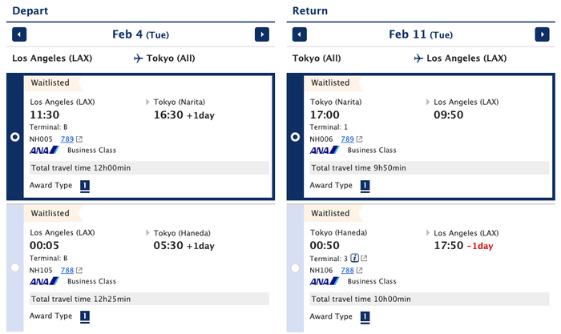Image resolution: width=561 pixels, height=334 pixels.
Task: Open Award Type 1 badge for NH005
Action: [x=85, y=186]
